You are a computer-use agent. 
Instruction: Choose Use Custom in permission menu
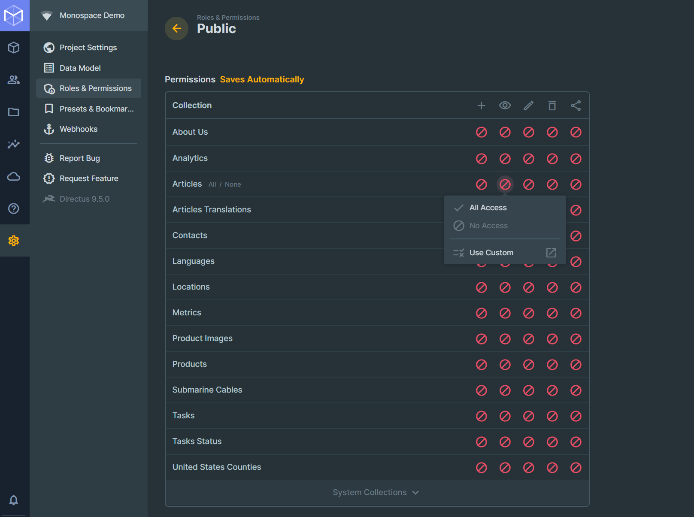[x=491, y=253]
